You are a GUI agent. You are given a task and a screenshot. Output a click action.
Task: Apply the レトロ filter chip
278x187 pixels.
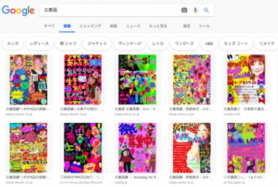pos(158,44)
